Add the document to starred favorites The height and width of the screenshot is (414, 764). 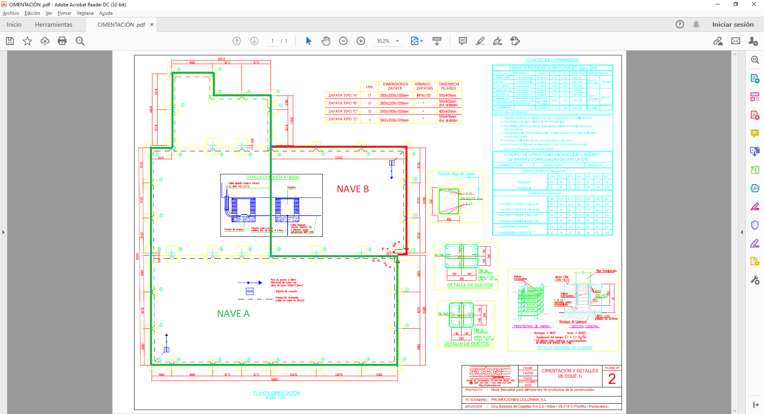point(27,41)
